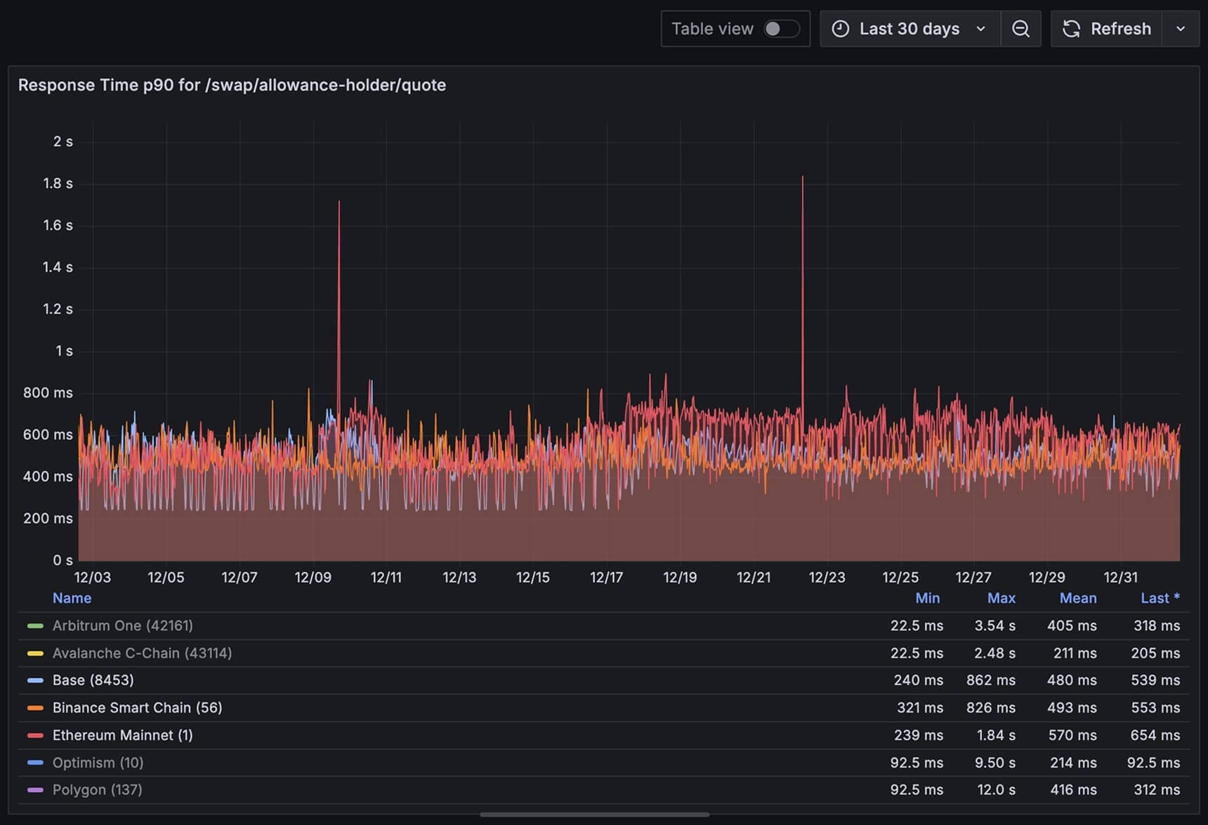This screenshot has height=825, width=1208.
Task: Open the Last 30 days time range dropdown
Action: point(910,29)
